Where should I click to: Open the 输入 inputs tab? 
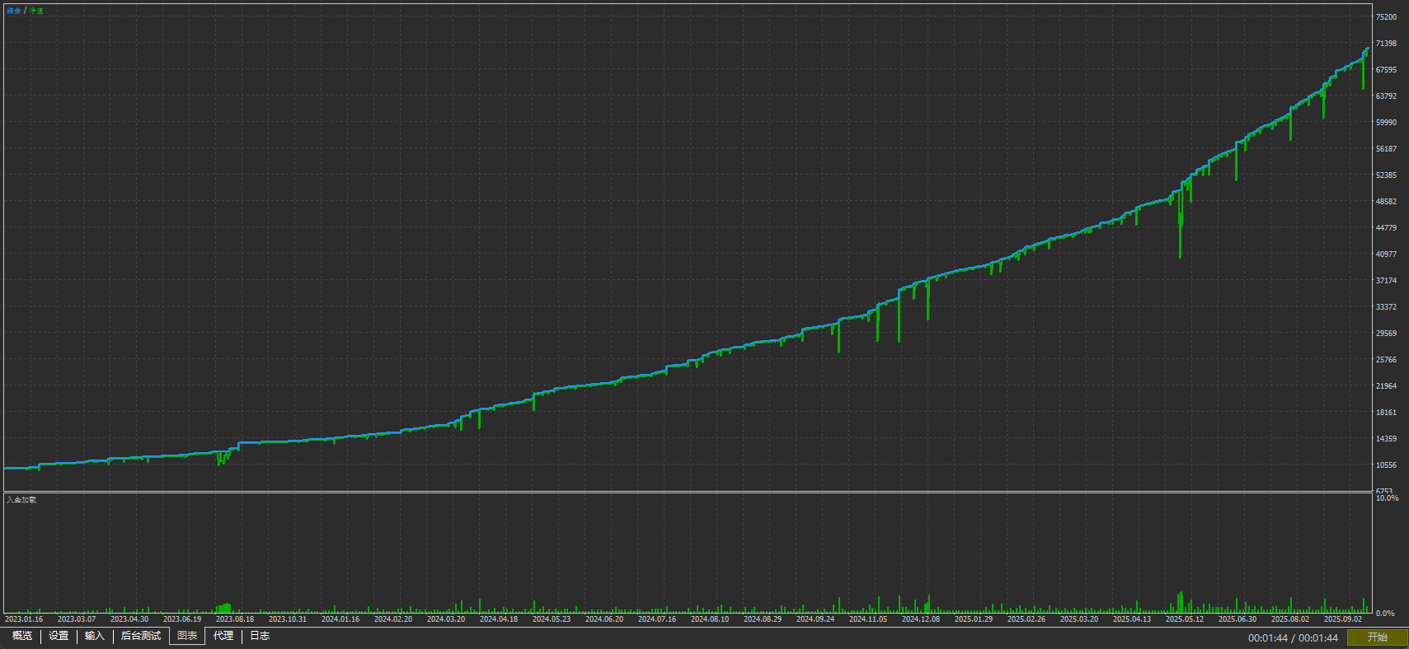(95, 636)
